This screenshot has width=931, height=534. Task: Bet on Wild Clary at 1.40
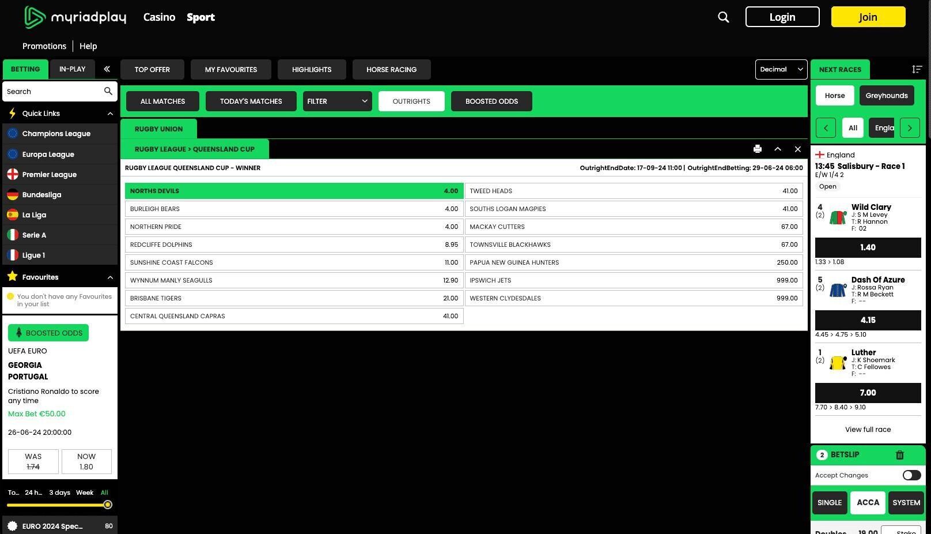tap(868, 247)
